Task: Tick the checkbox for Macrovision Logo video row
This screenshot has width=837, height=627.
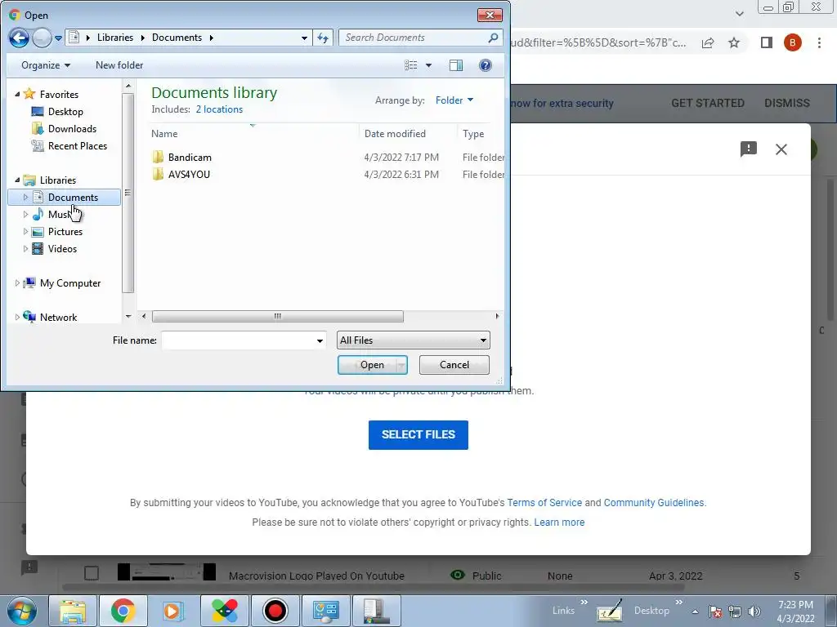Action: click(92, 573)
